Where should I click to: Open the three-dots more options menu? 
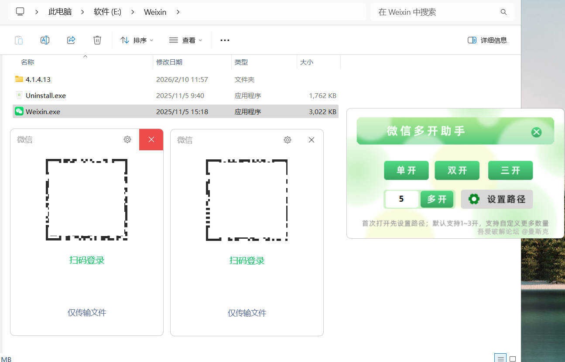coord(225,40)
